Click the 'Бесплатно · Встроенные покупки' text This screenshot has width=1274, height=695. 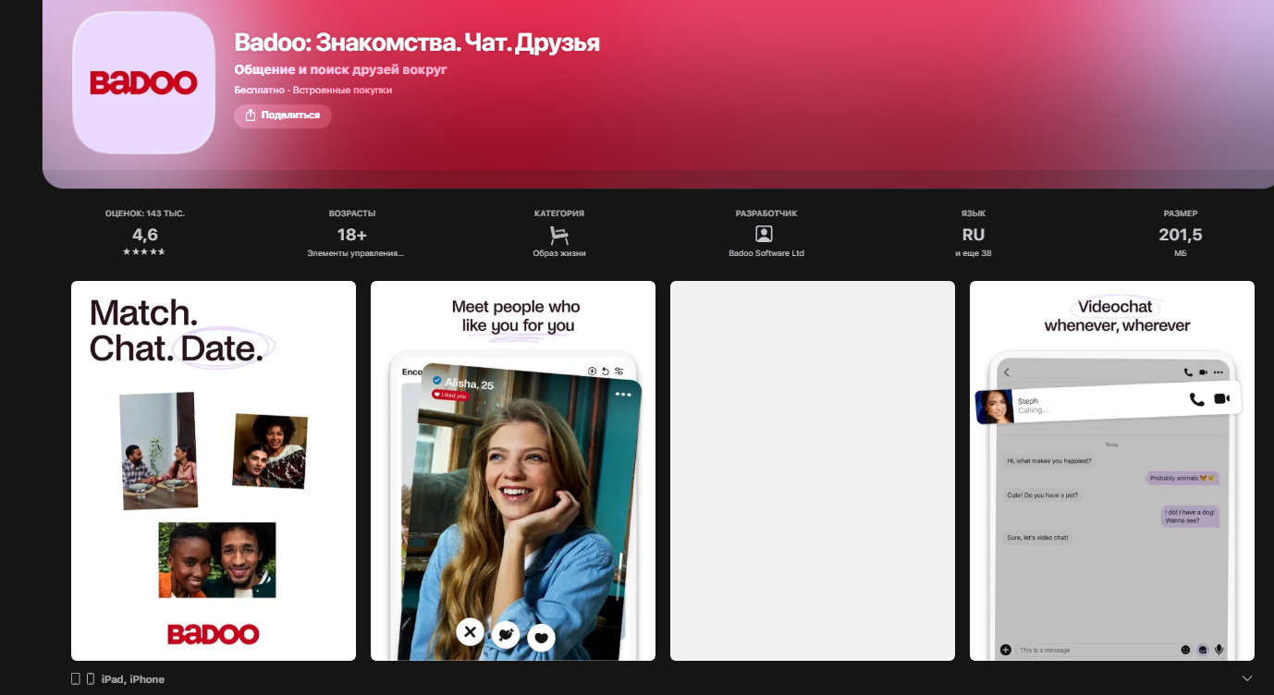point(313,90)
